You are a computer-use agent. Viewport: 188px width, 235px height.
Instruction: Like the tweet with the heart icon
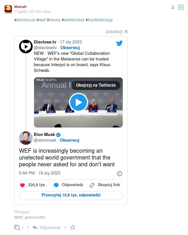coord(22,185)
